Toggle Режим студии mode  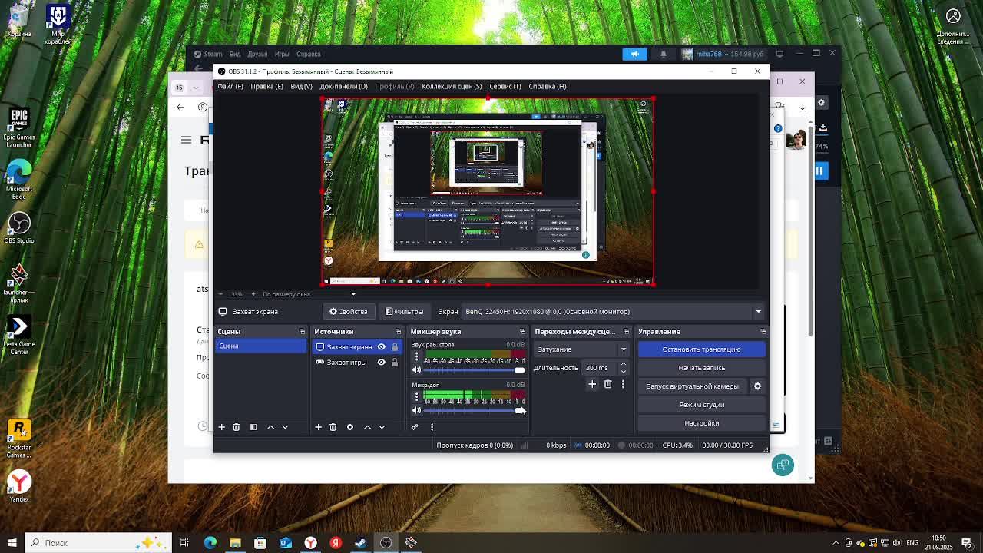coord(702,405)
